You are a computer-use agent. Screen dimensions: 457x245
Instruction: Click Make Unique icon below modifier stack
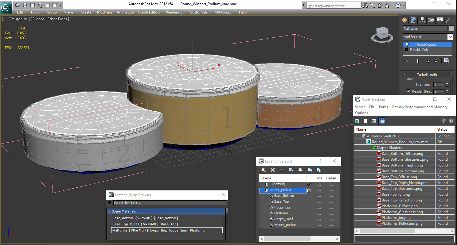428,61
